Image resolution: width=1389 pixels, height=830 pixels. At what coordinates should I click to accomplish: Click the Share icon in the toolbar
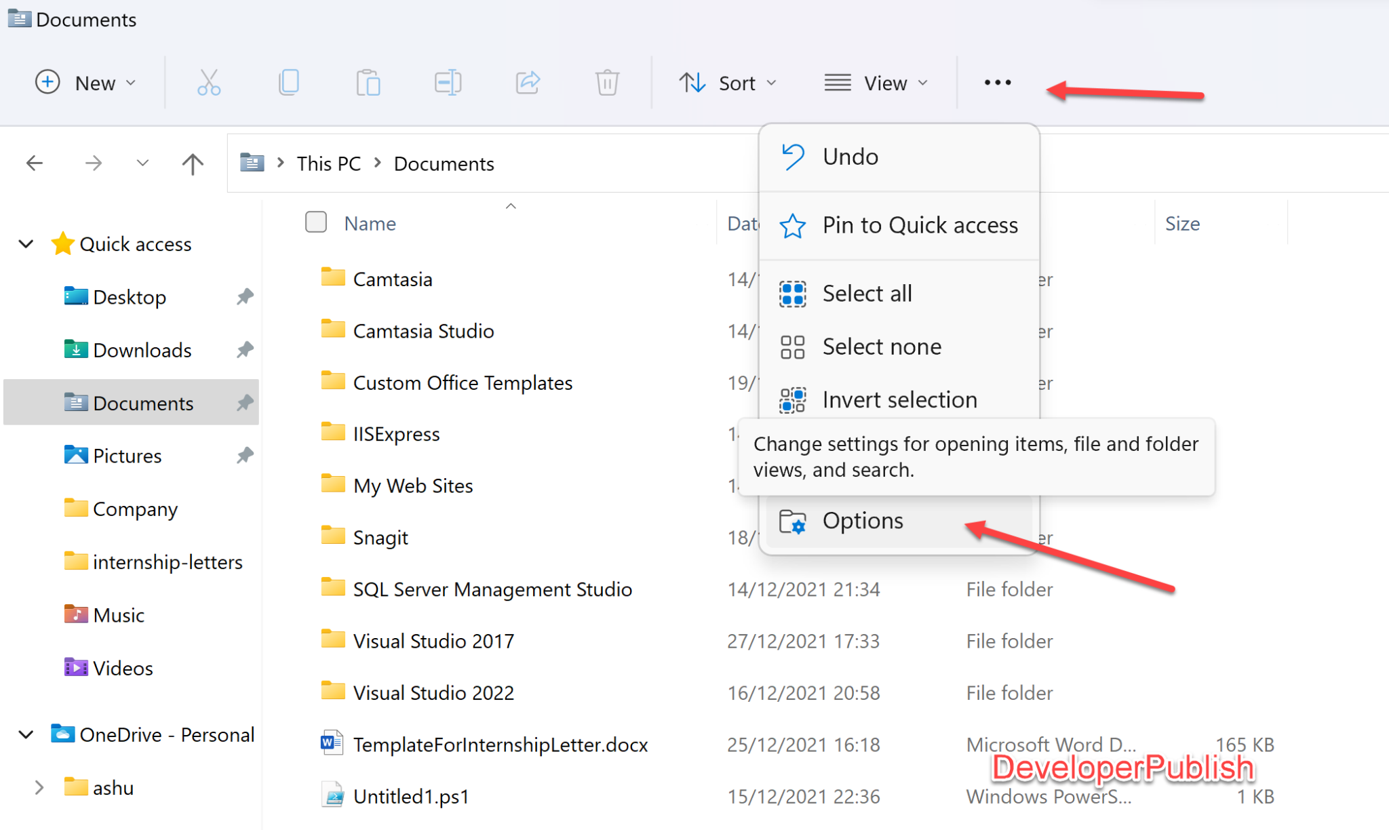click(x=527, y=82)
